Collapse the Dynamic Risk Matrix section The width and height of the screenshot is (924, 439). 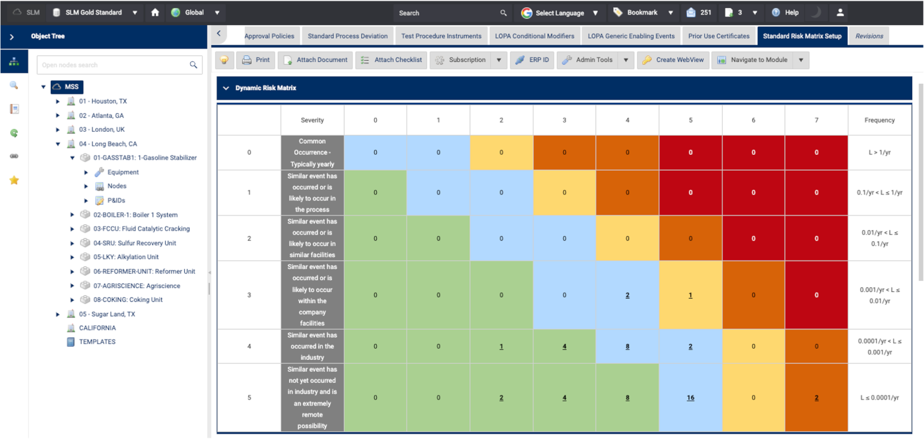click(x=226, y=88)
